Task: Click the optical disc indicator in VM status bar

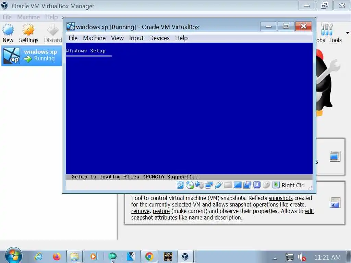Action: tap(190, 185)
